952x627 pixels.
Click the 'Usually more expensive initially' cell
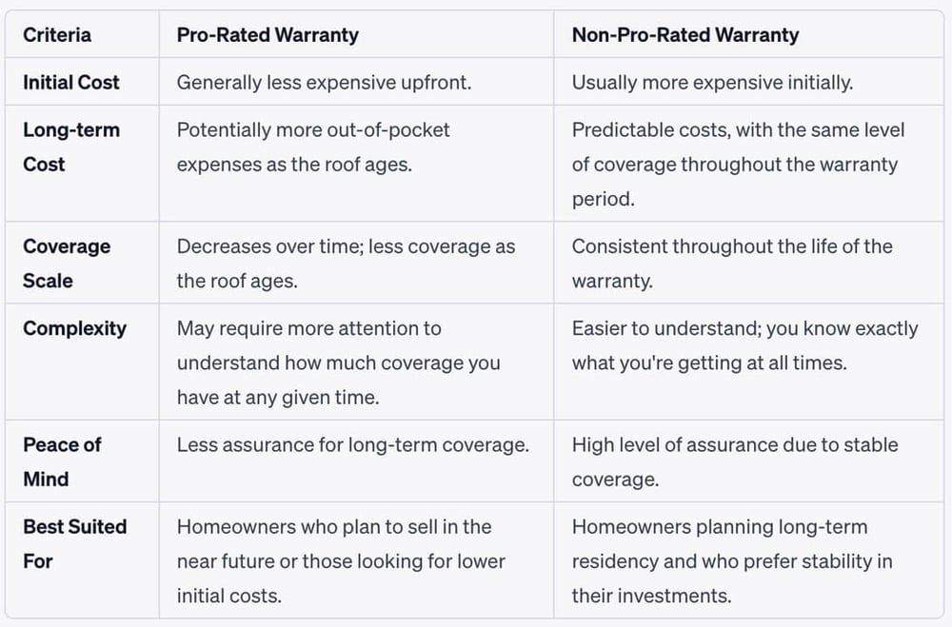pyautogui.click(x=712, y=82)
